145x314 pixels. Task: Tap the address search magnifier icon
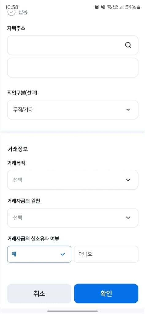click(x=128, y=45)
